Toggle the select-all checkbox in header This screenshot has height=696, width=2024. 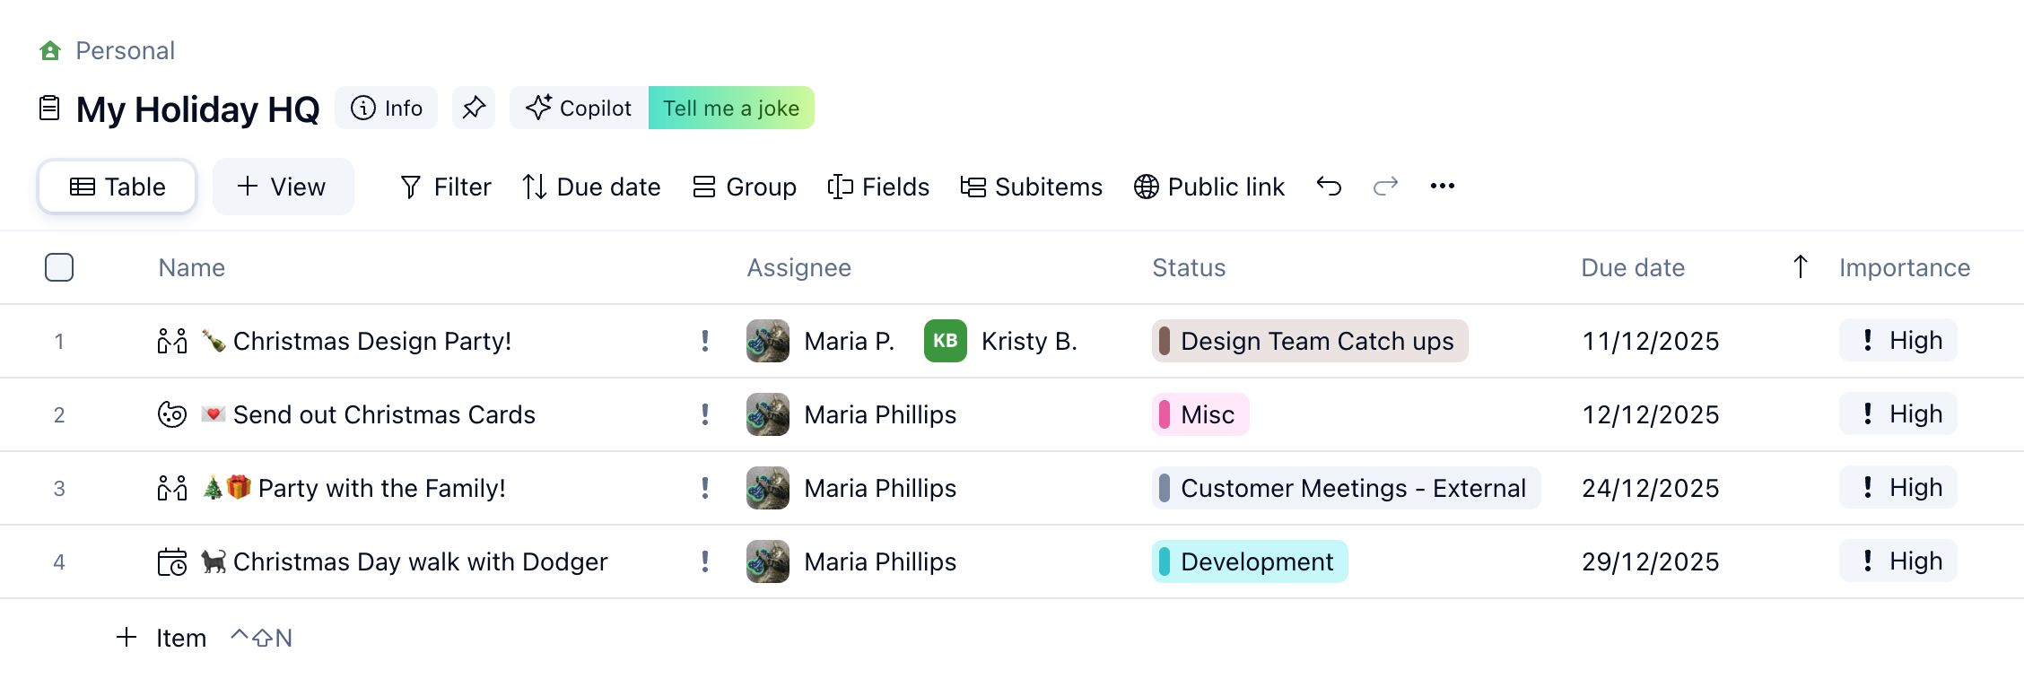(59, 267)
